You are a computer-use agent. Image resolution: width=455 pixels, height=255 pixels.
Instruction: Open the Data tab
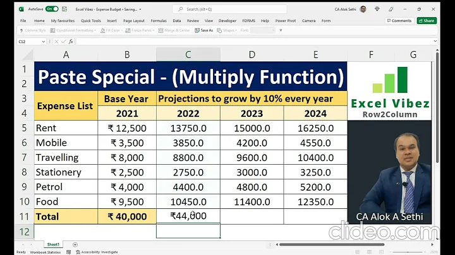(177, 21)
